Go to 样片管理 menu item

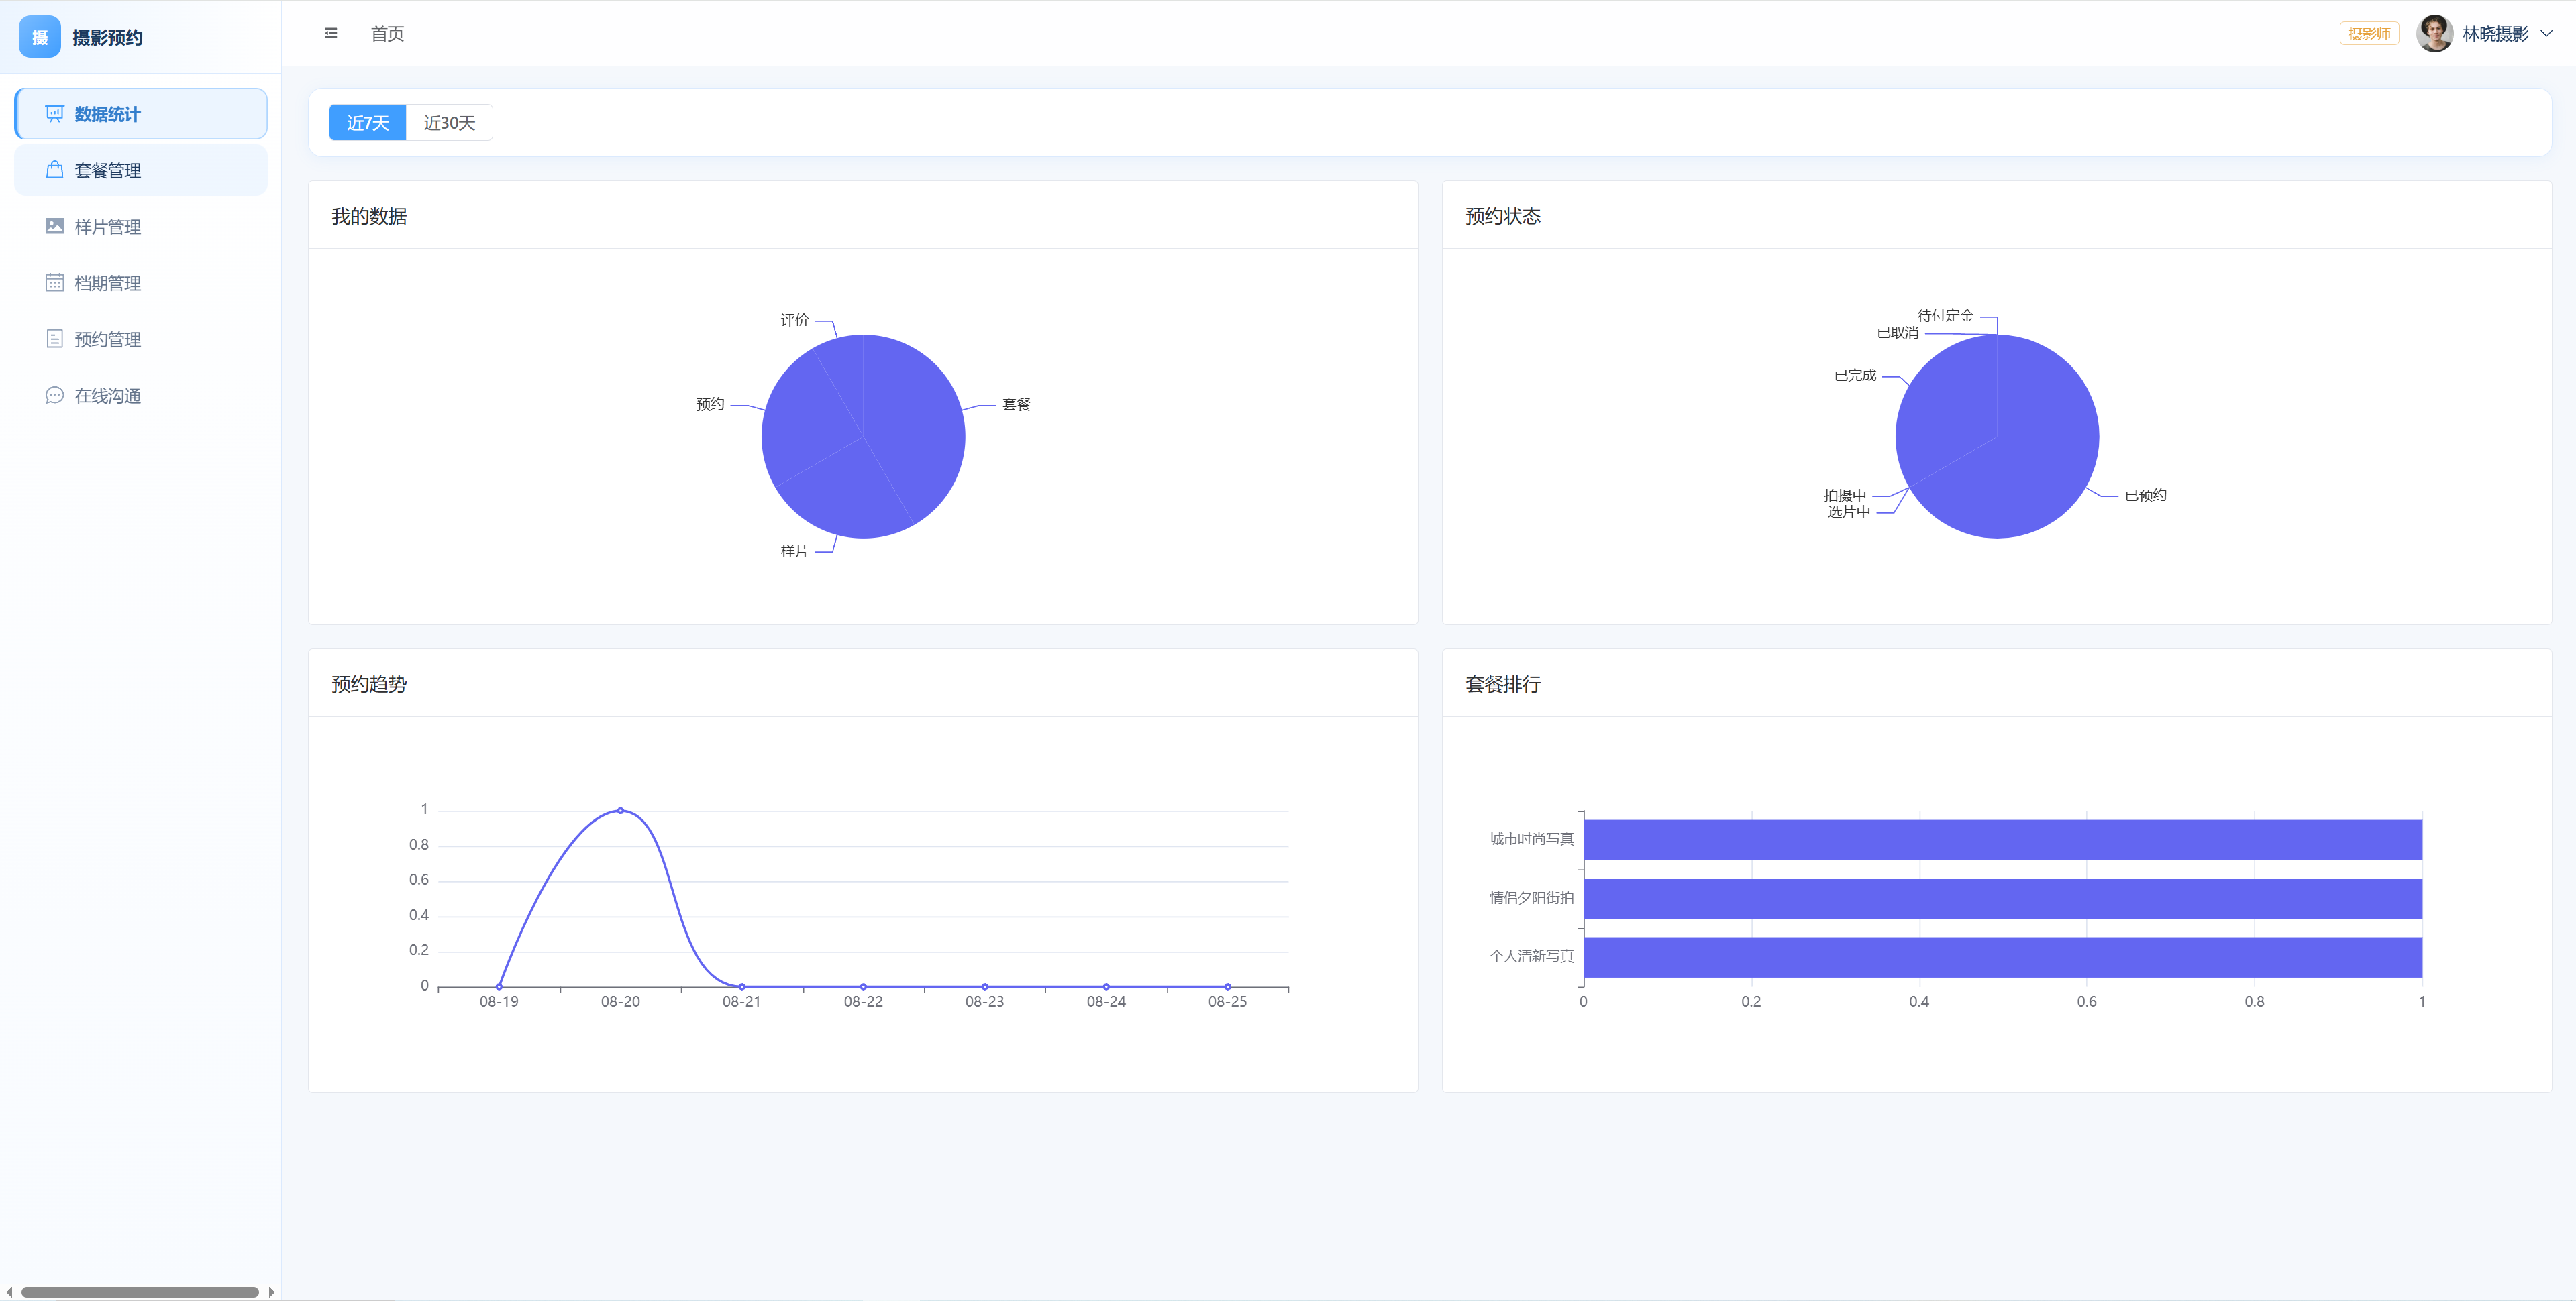tap(141, 227)
